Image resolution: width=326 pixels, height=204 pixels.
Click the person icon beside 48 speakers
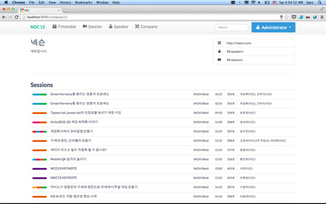pyautogui.click(x=219, y=51)
